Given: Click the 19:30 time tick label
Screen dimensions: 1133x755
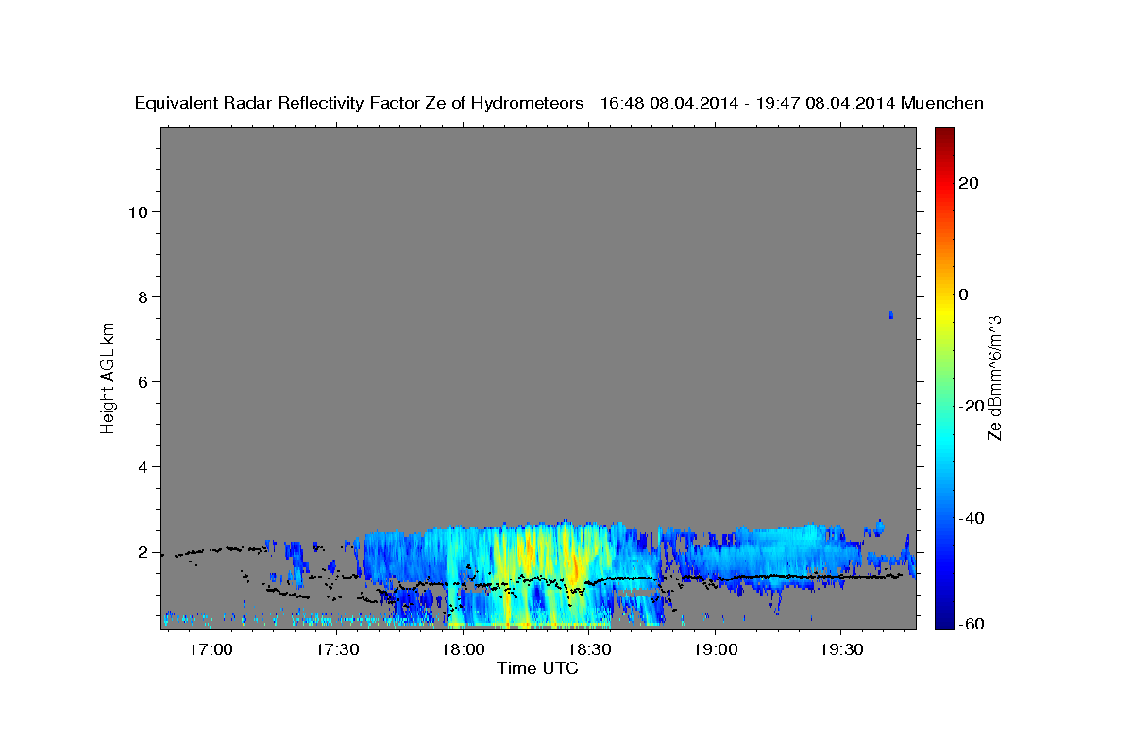Looking at the screenshot, I should point(841,650).
